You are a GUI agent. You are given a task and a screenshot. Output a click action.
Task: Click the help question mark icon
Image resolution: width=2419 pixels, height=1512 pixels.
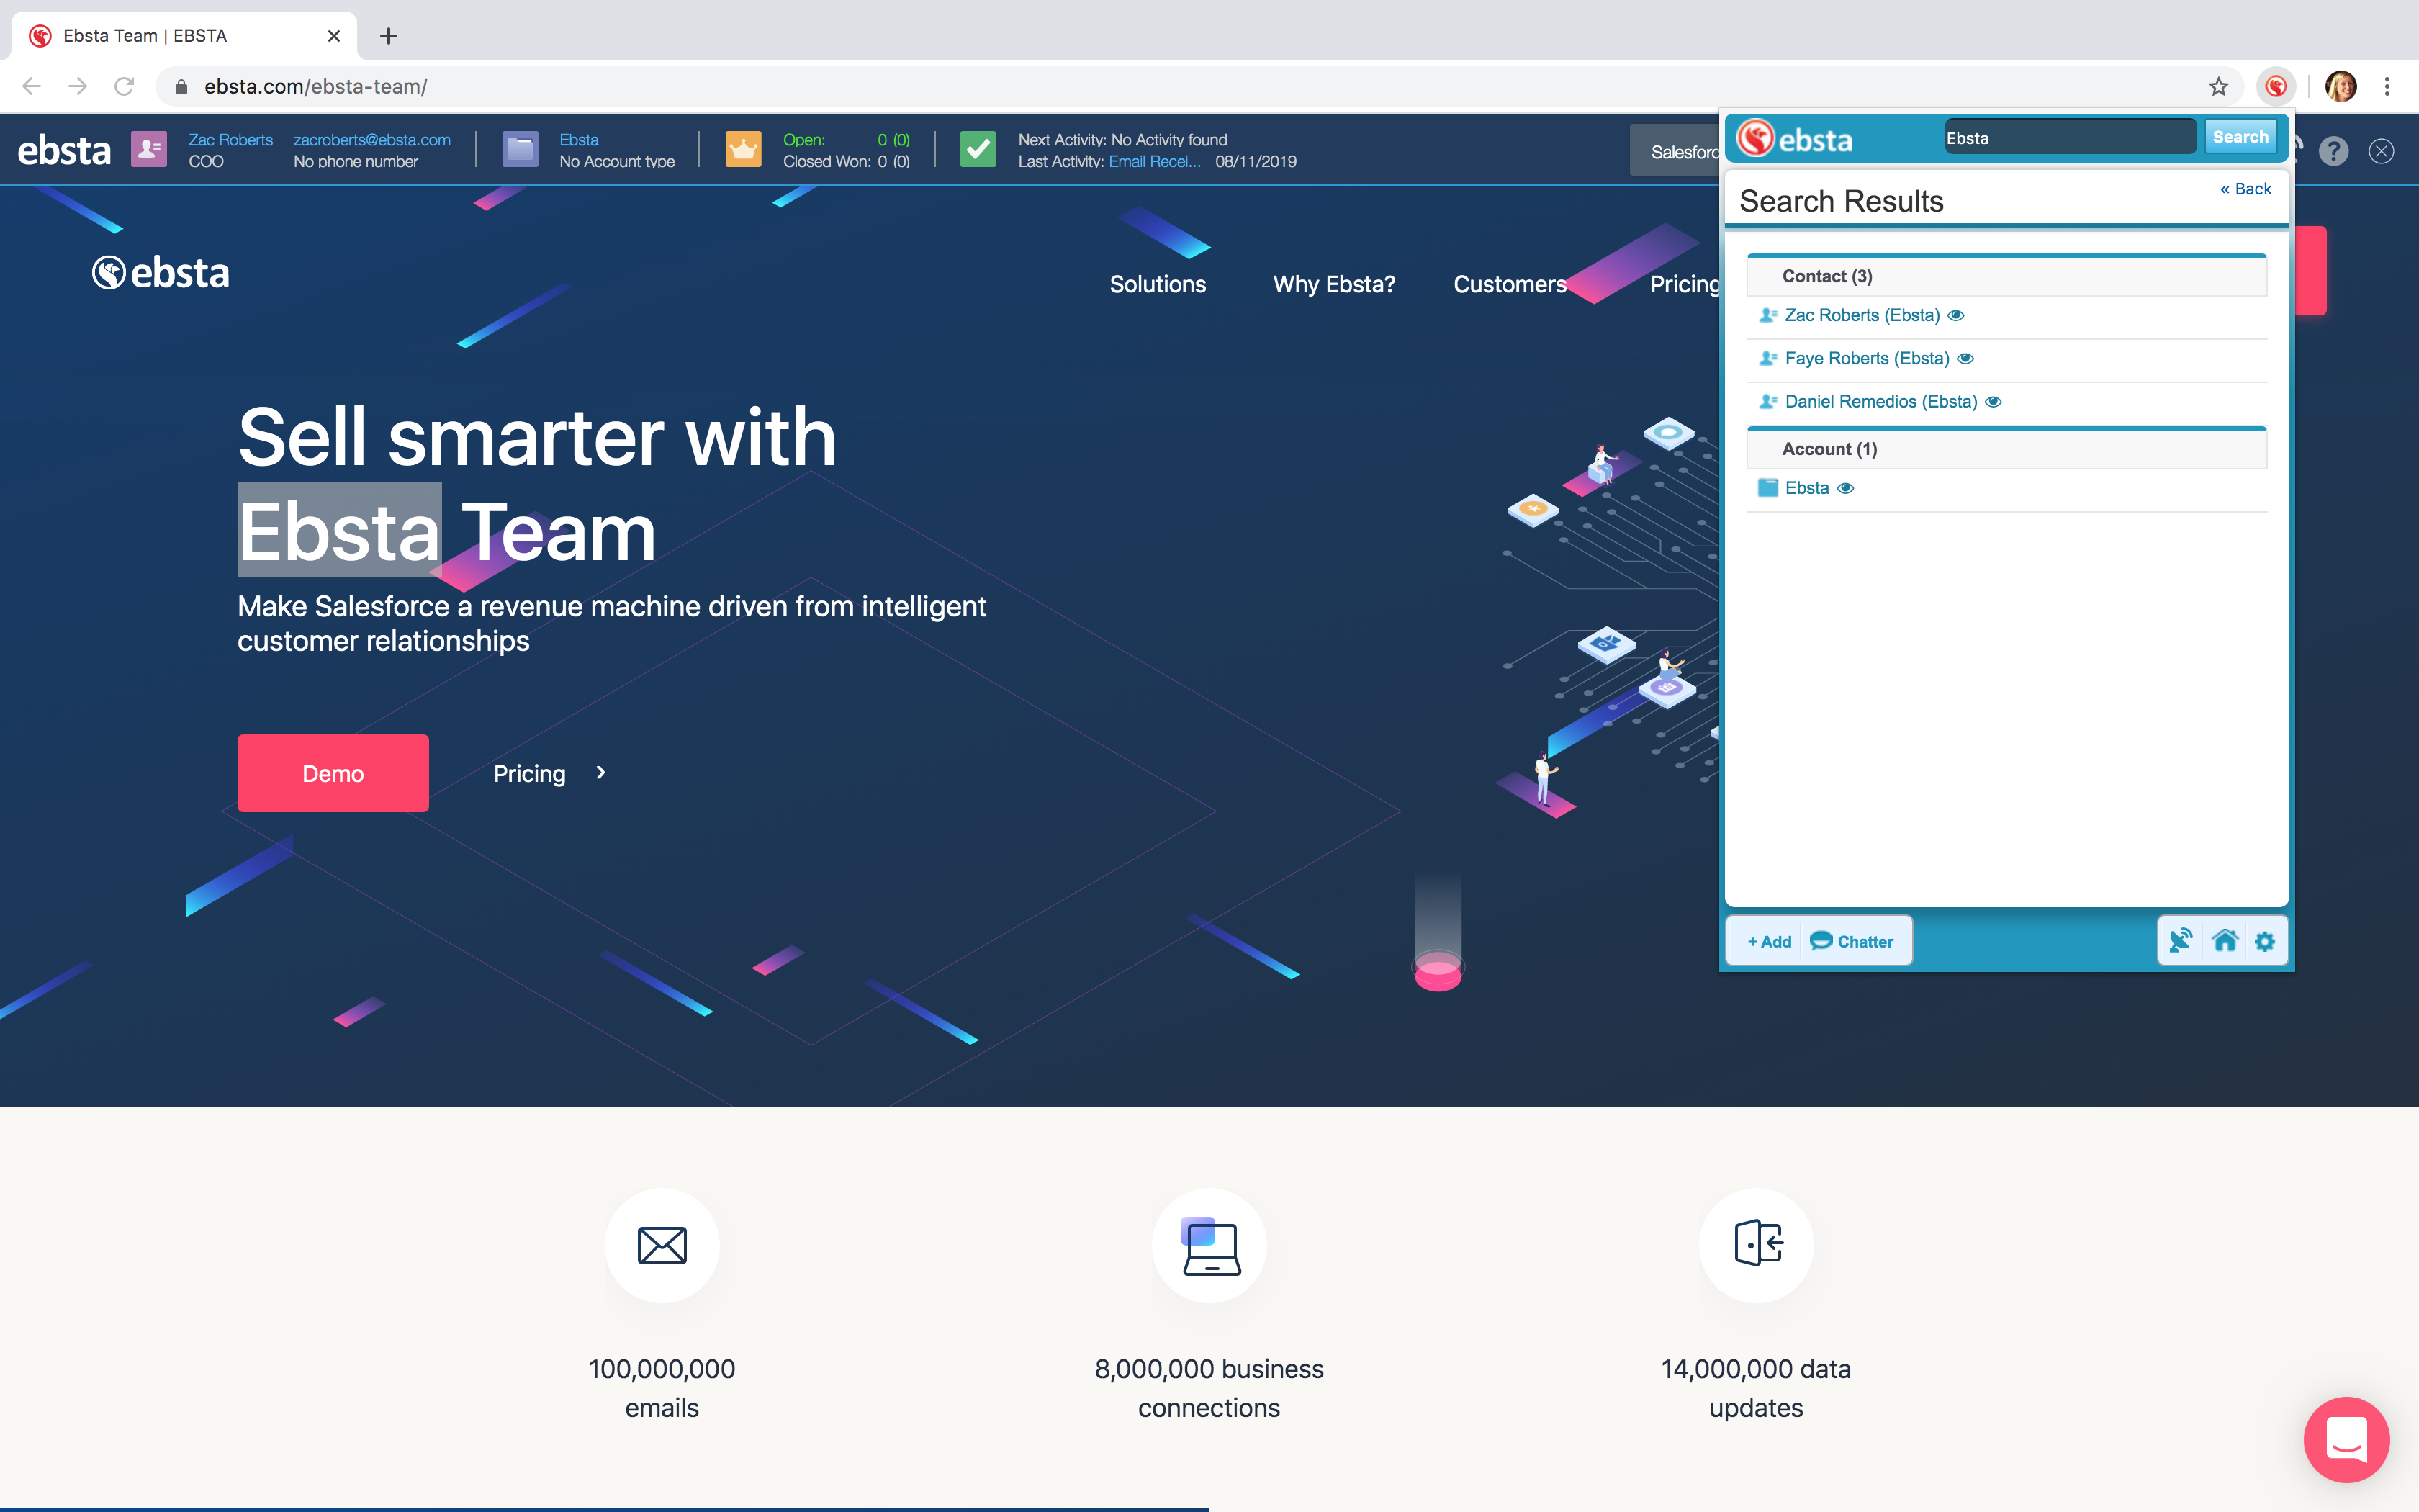pyautogui.click(x=2333, y=151)
